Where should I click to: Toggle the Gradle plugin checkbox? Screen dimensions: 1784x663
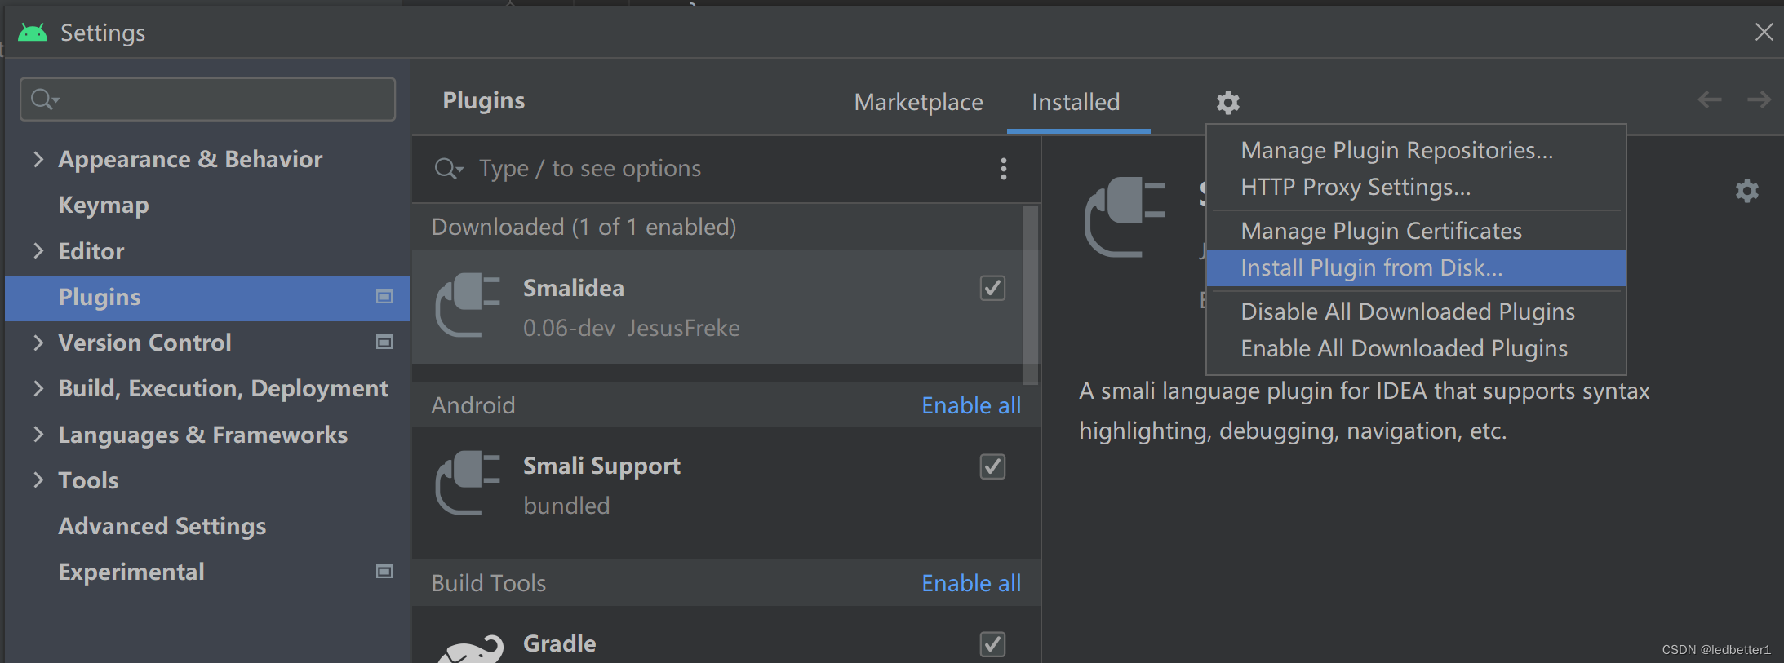click(x=992, y=644)
